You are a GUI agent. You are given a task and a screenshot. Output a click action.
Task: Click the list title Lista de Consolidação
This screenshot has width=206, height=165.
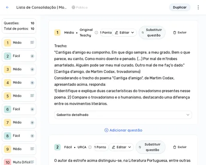click(x=42, y=7)
